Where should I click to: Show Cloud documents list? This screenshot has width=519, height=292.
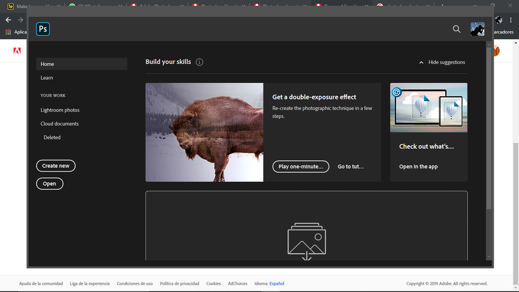60,124
